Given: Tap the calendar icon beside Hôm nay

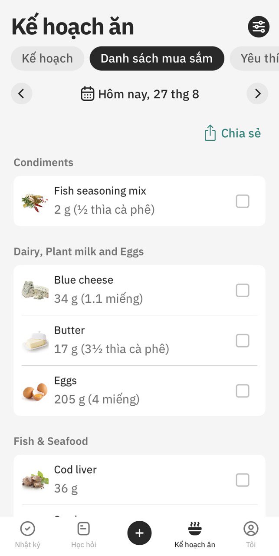Looking at the screenshot, I should tap(88, 94).
